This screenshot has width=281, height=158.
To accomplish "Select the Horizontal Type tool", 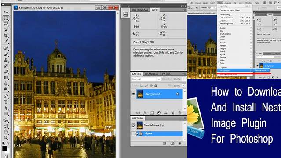I will (6, 102).
